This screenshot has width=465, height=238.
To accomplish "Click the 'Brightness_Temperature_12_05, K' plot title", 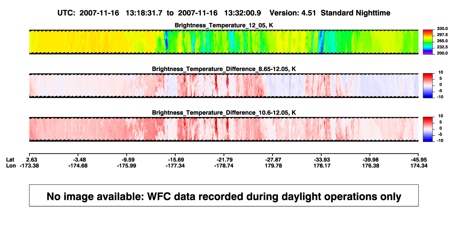I will click(x=224, y=25).
